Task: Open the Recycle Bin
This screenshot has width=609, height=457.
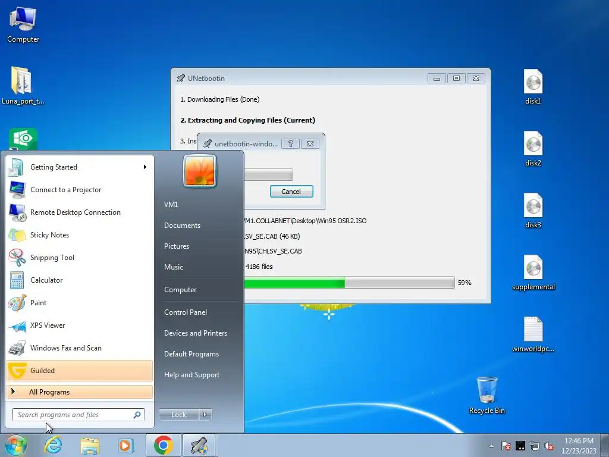Action: [486, 395]
